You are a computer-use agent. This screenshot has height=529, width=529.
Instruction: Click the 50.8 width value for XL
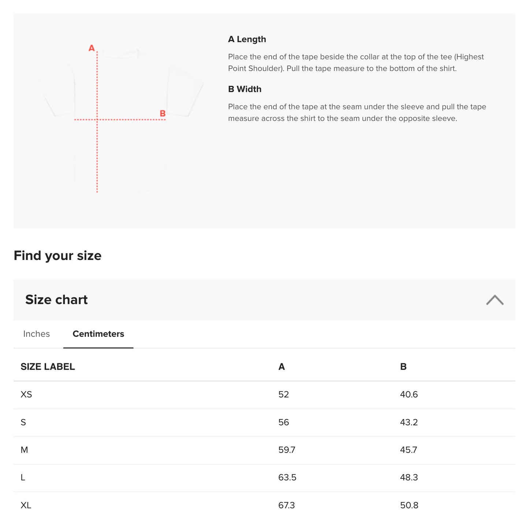pyautogui.click(x=409, y=505)
